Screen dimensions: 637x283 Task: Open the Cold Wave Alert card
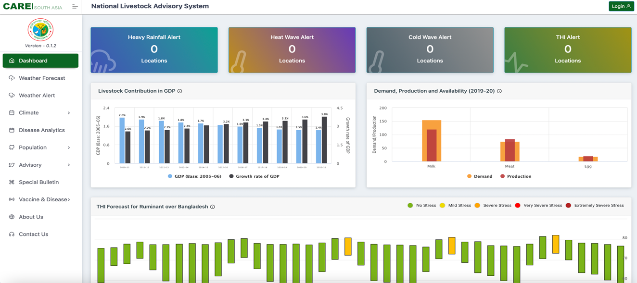(430, 50)
